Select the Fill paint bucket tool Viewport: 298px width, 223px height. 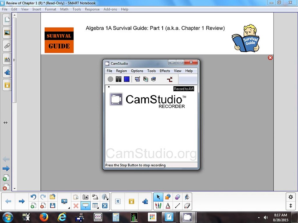[x=187, y=197]
